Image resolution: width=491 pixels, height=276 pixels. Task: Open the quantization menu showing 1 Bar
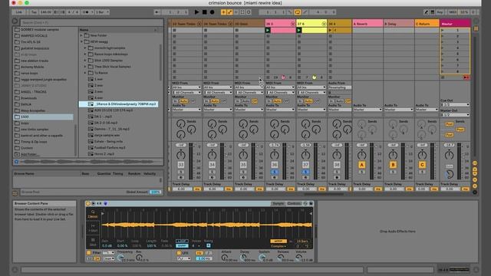(102, 12)
